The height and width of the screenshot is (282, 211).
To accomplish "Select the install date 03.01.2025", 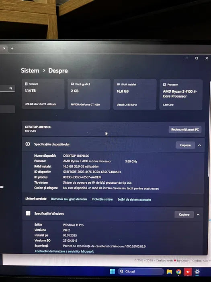I will 70,235.
